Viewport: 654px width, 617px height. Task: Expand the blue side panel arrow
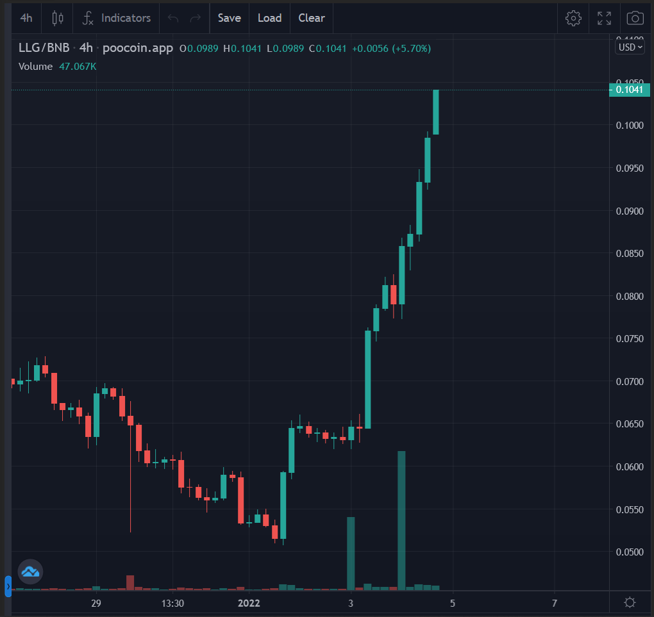coord(8,586)
